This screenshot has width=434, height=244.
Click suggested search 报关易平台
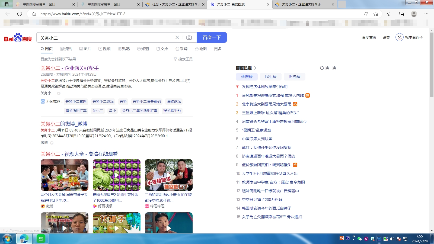(x=172, y=111)
